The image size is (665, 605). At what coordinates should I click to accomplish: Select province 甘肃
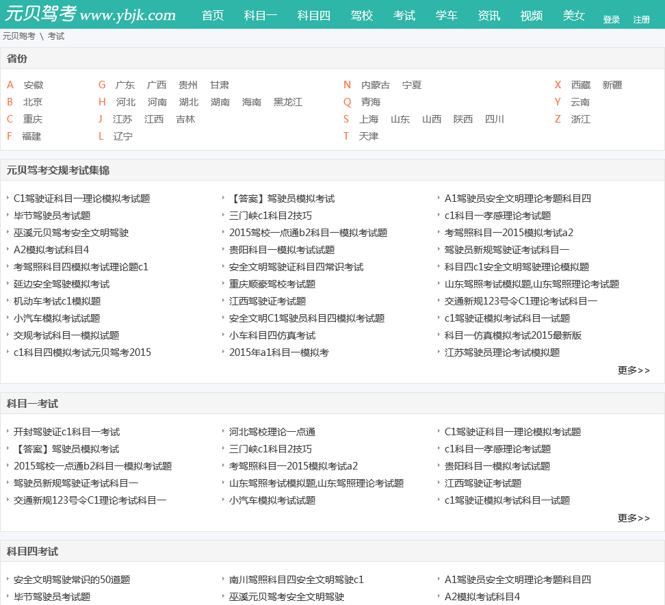click(219, 85)
